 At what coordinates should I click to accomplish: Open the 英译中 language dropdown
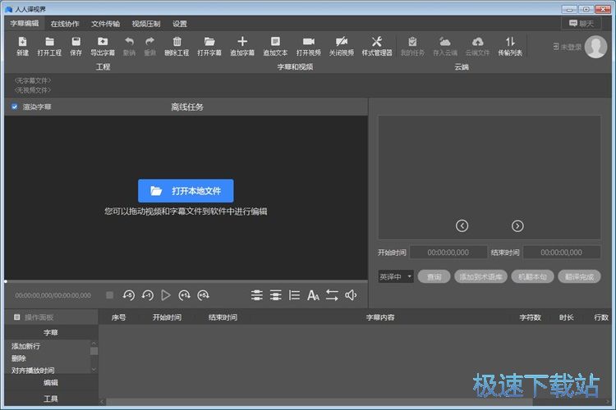pyautogui.click(x=396, y=277)
